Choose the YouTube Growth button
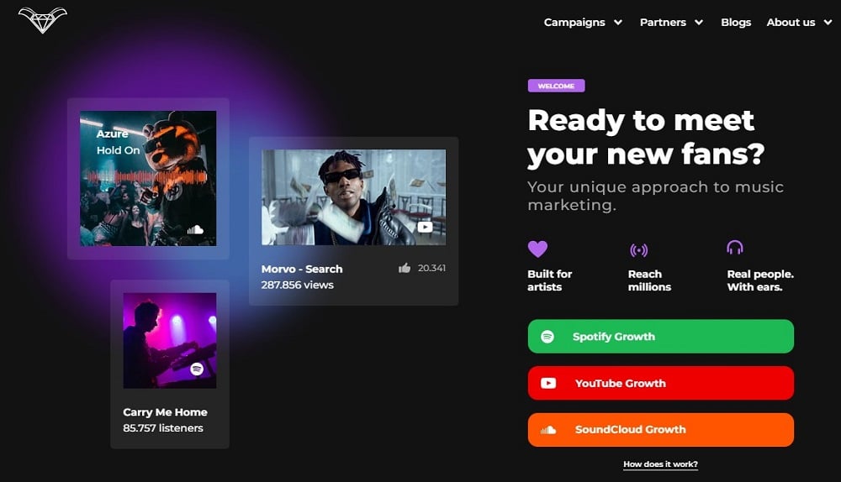The height and width of the screenshot is (482, 841). [x=661, y=383]
